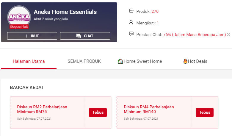The width and height of the screenshot is (232, 136).
Task: Click the person icon beside Mengikuti
Action: click(131, 22)
